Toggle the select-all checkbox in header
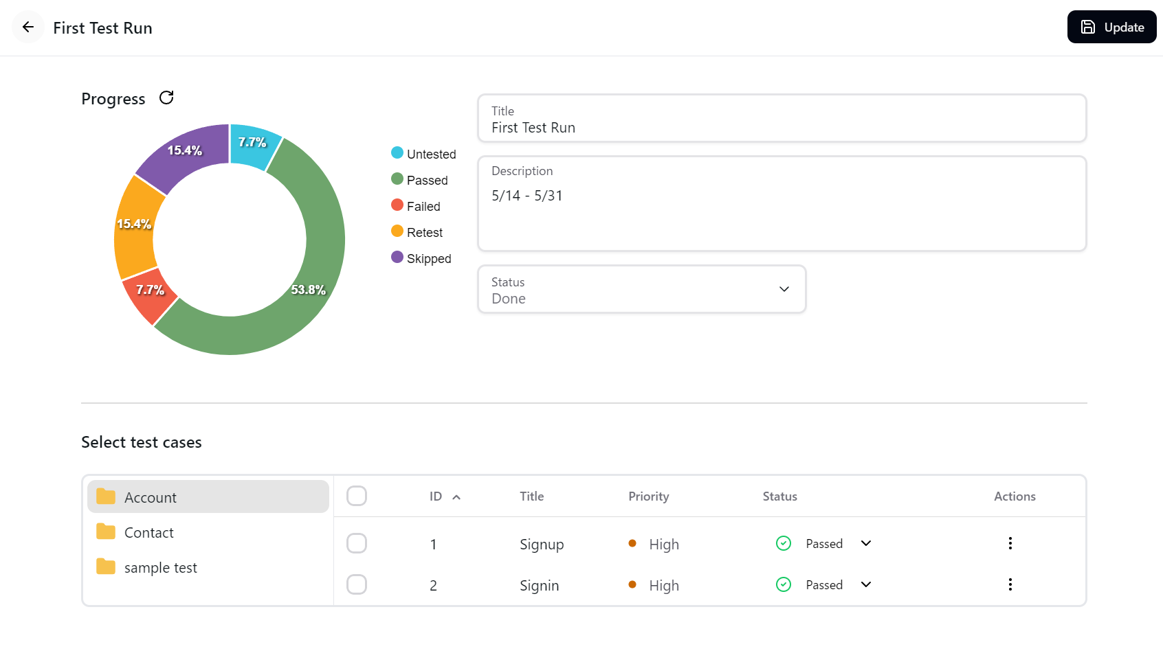Image resolution: width=1163 pixels, height=651 pixels. pyautogui.click(x=357, y=496)
